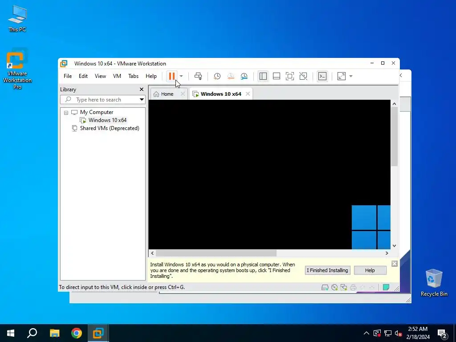The image size is (456, 342).
Task: Toggle the thumbnail bar view icon
Action: [x=277, y=76]
